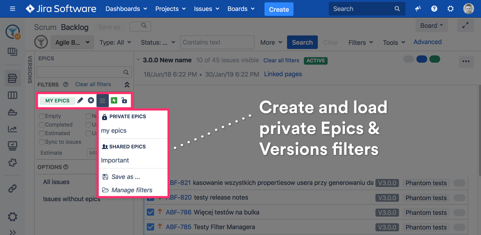Viewport: 481px width, 235px height.
Task: Check the Sync to issues option
Action: click(42, 142)
